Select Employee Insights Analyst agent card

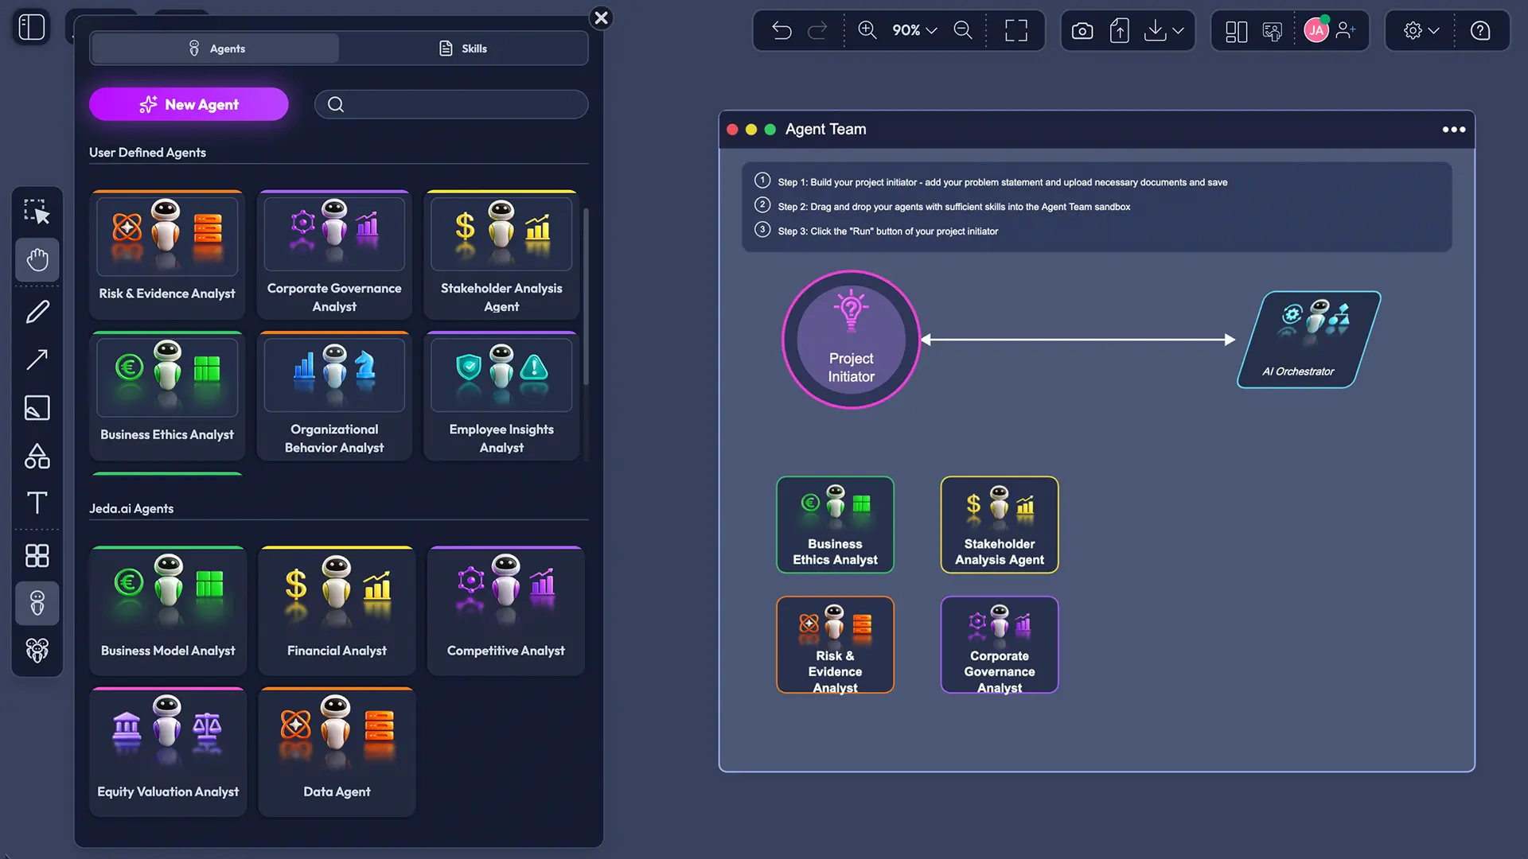501,396
